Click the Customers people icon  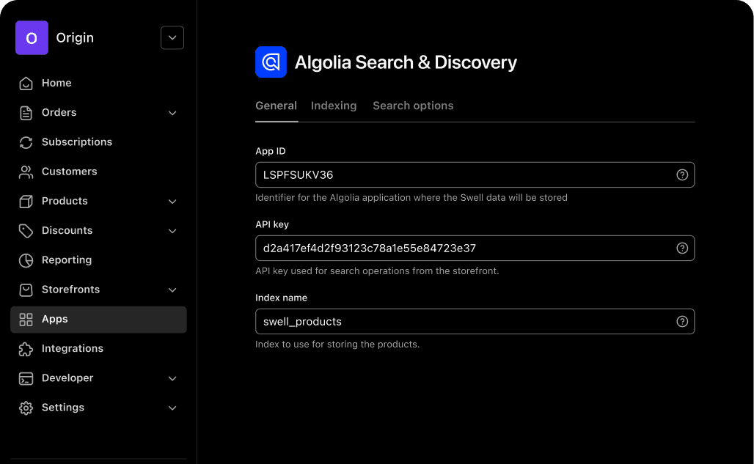(26, 172)
